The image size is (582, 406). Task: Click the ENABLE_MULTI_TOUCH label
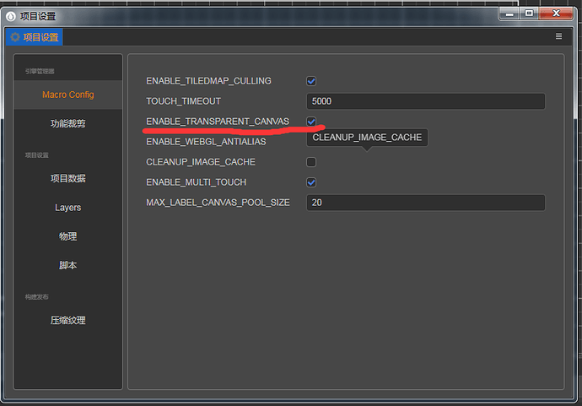[196, 182]
